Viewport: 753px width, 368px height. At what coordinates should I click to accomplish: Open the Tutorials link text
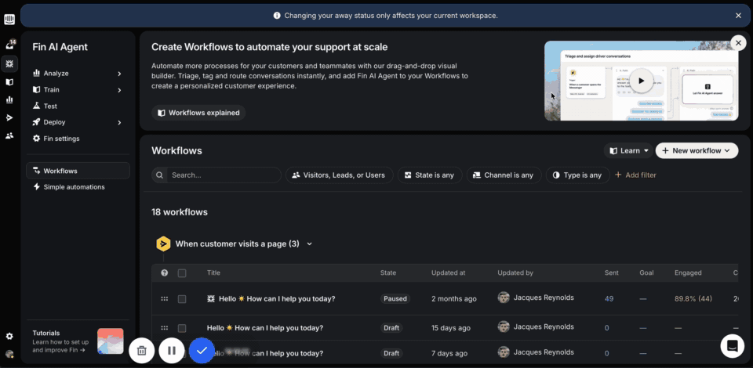click(x=61, y=341)
